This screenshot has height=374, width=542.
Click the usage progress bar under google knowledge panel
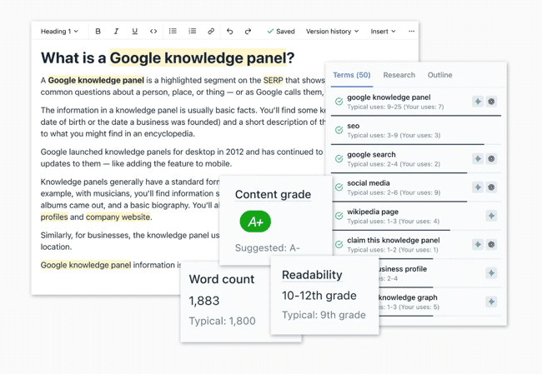pyautogui.click(x=416, y=115)
